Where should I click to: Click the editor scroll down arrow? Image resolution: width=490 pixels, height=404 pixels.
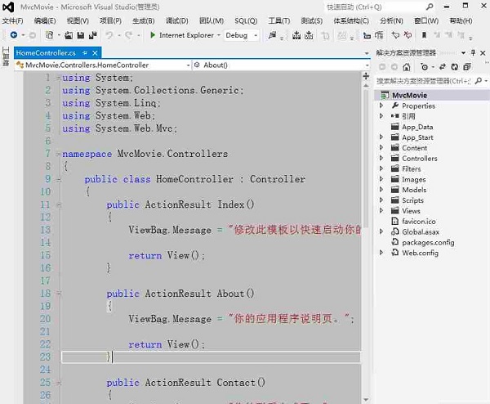(366, 400)
